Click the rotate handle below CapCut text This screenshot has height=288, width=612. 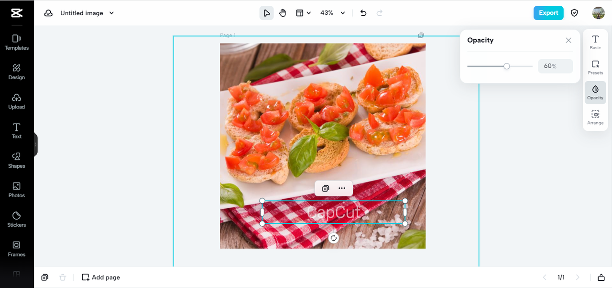coord(334,238)
